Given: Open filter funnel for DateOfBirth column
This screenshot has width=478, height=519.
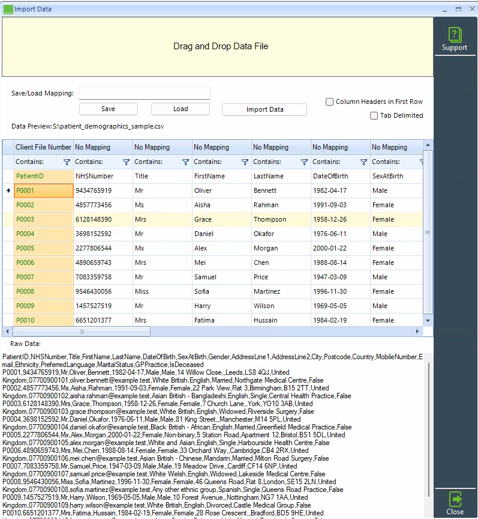Looking at the screenshot, I should 363,162.
